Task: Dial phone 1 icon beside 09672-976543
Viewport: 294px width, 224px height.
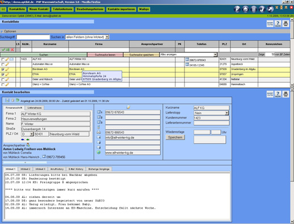Action: coord(99,112)
